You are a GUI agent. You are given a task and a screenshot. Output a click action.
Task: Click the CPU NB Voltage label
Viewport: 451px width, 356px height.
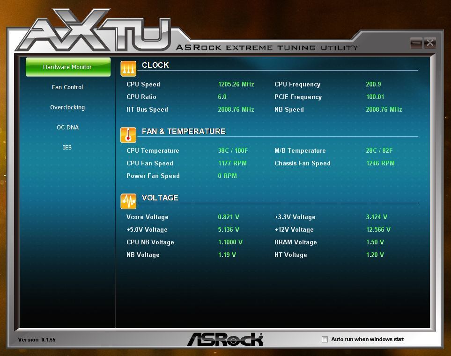(150, 242)
